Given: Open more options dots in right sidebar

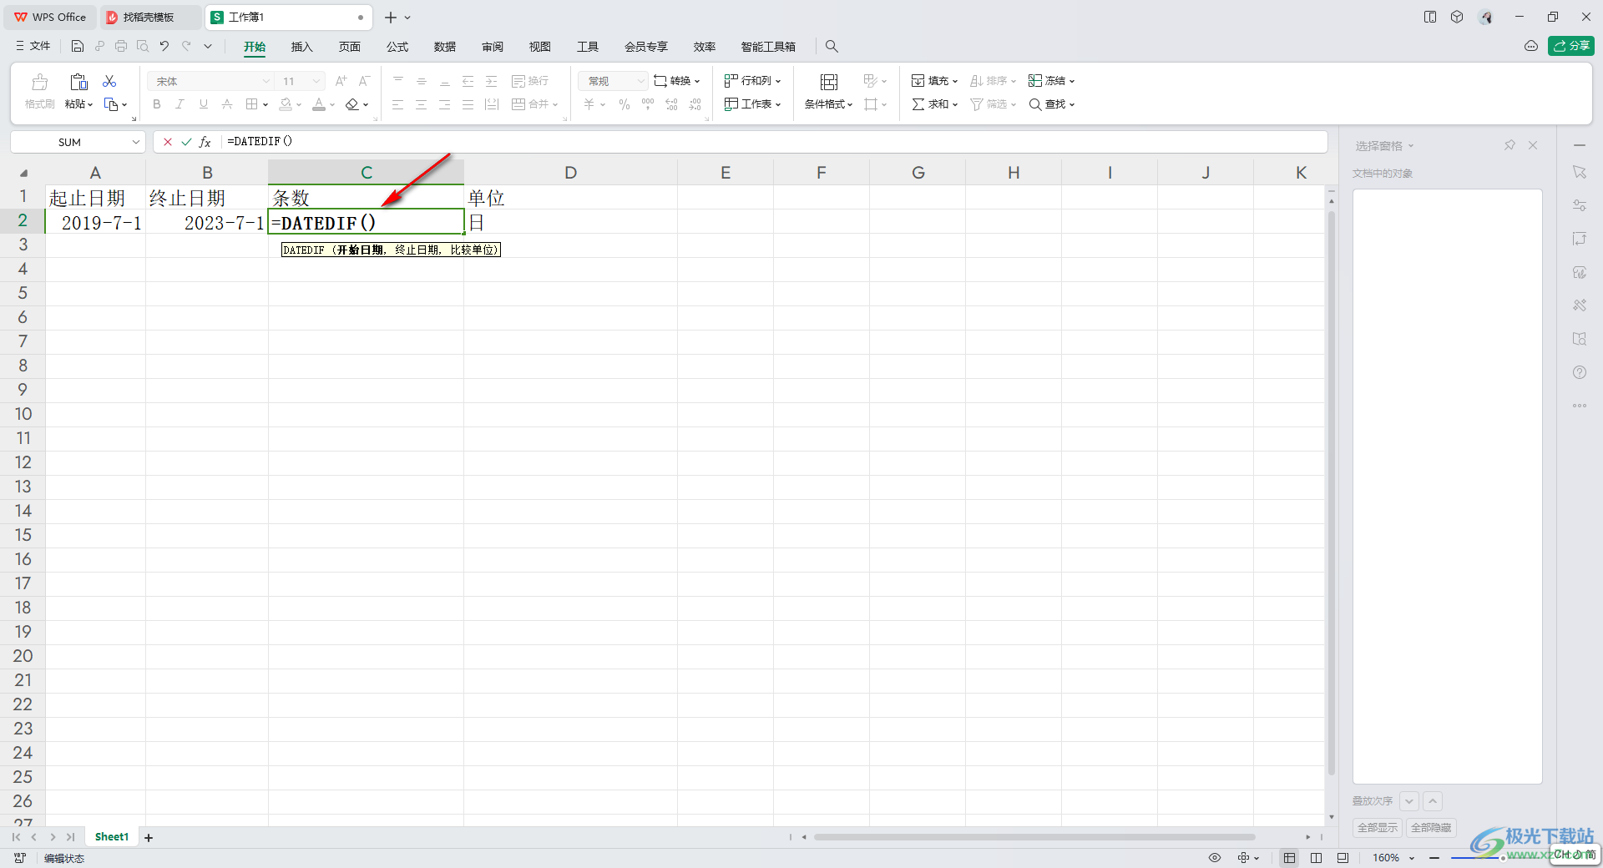Looking at the screenshot, I should coord(1580,406).
